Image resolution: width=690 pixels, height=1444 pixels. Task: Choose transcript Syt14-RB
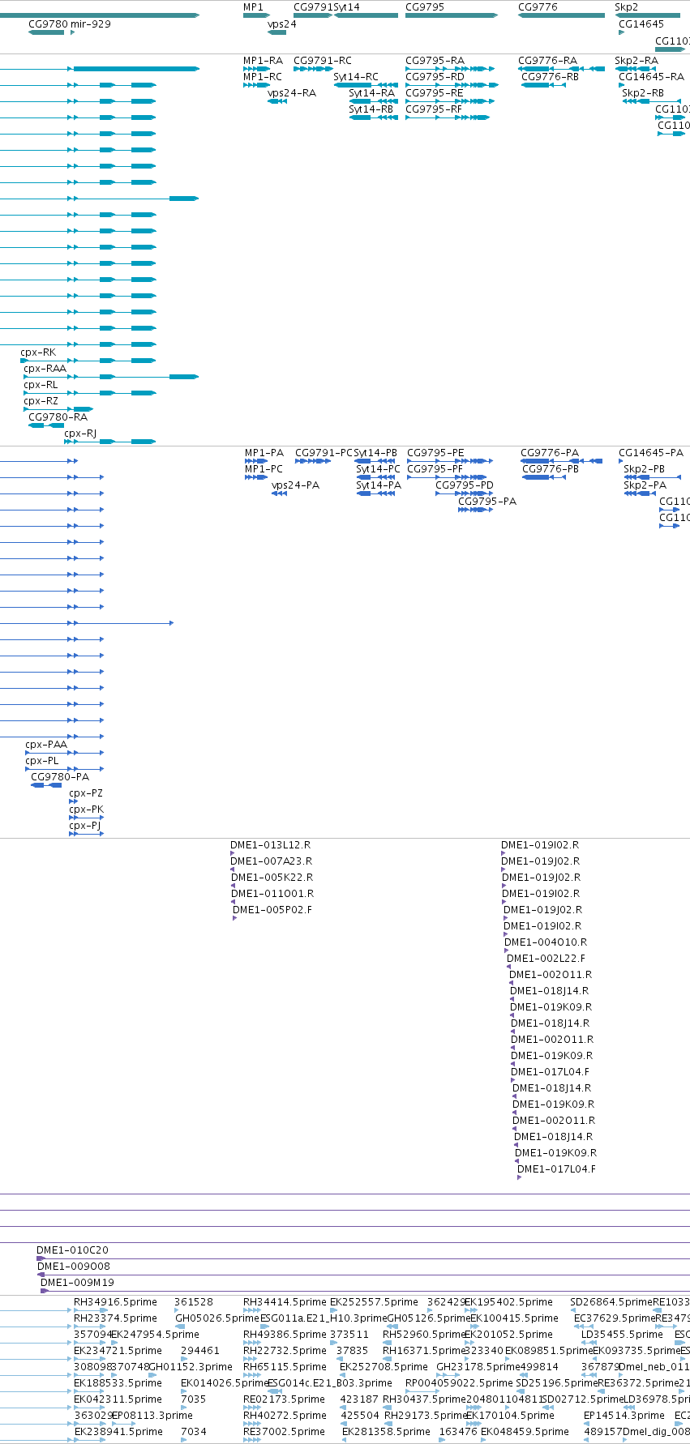coord(371,109)
